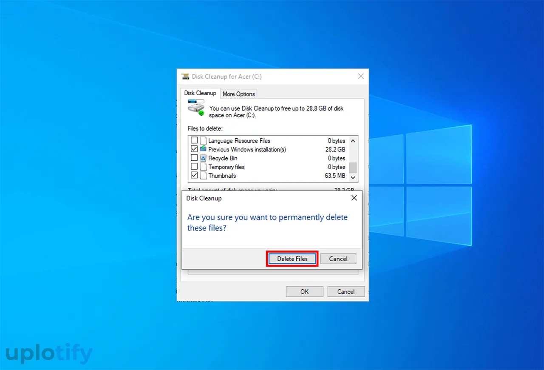
Task: Click the file list scroll up arrow
Action: click(353, 141)
